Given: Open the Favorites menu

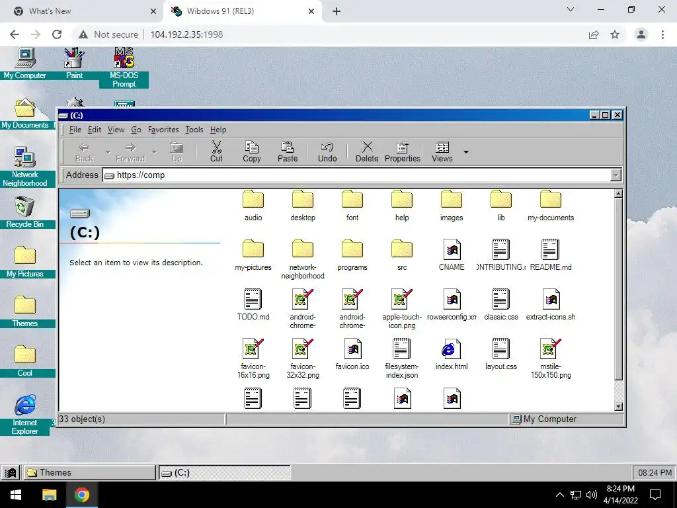Looking at the screenshot, I should [x=163, y=130].
